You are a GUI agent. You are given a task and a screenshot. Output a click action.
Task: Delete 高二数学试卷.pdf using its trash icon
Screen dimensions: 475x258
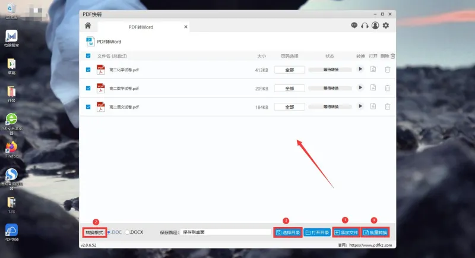point(388,88)
